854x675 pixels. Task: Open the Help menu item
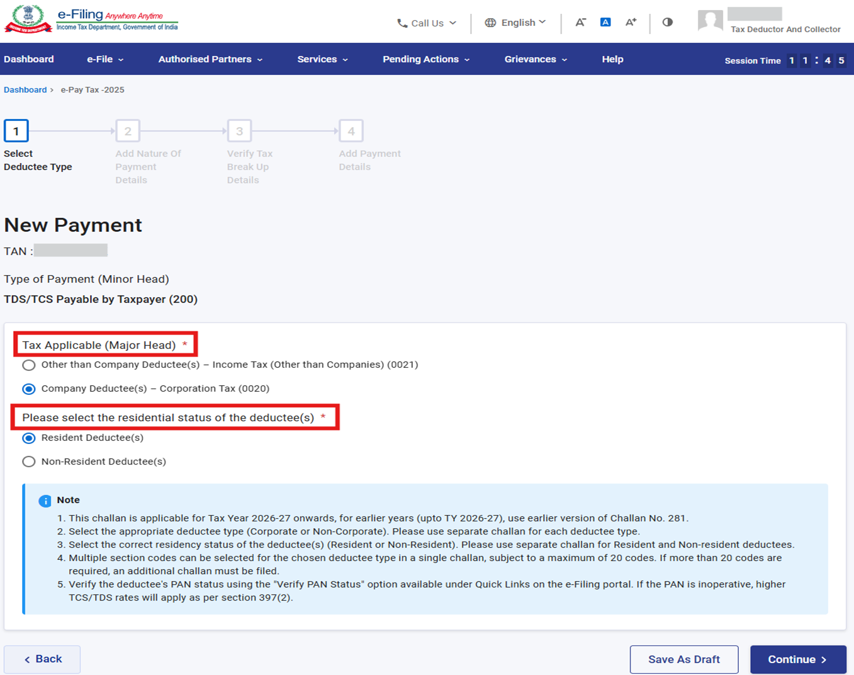(612, 59)
